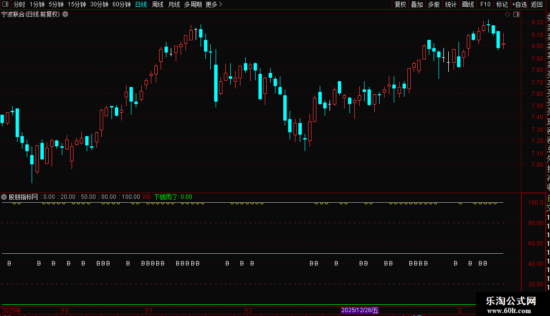Select the 日线 daily chart
Viewport: 550px width, 316px height.
tap(141, 4)
